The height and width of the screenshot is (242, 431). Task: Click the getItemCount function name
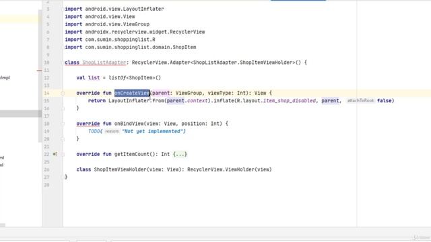point(132,154)
